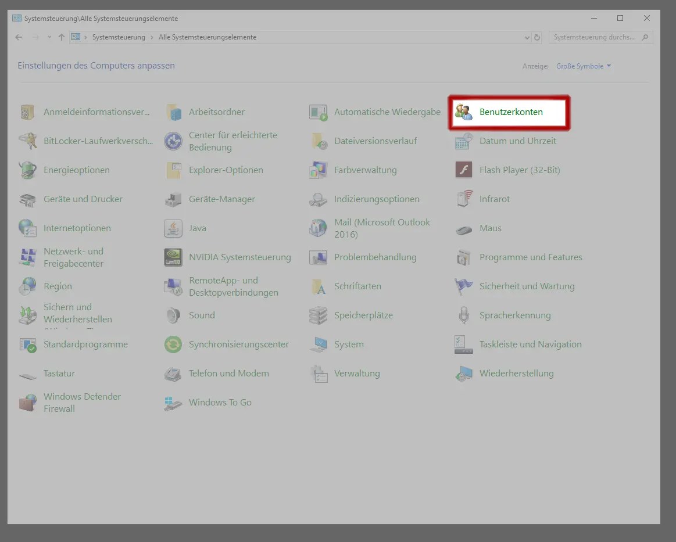The height and width of the screenshot is (542, 676).
Task: Expand chevron before Systemsteuerung breadcrumb
Action: (85, 38)
